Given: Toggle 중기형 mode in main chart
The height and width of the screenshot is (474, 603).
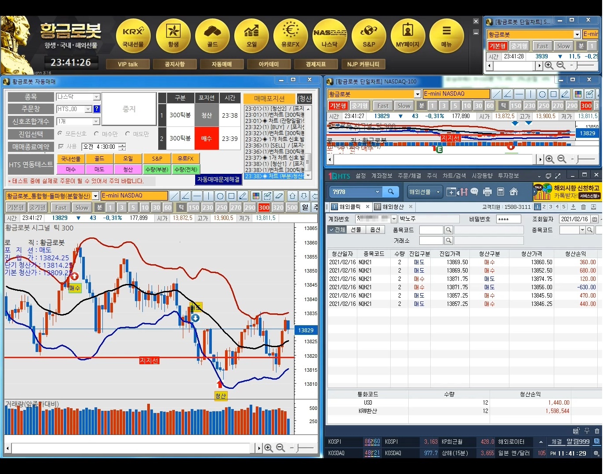Looking at the screenshot, I should click(37, 208).
